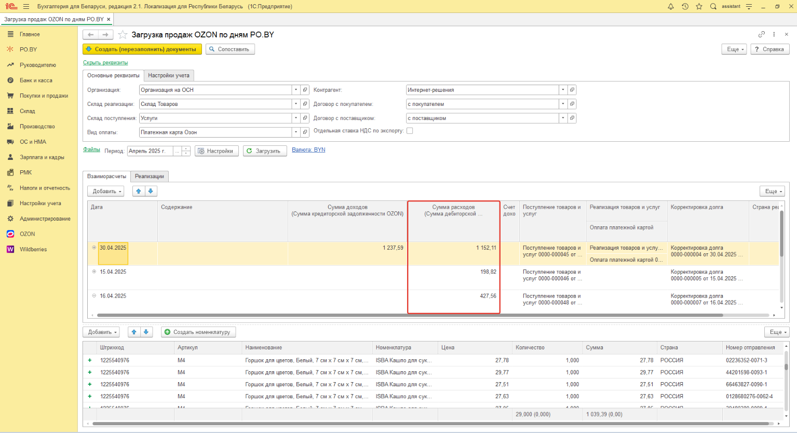Viewport: 797px width, 433px height.
Task: Open the global search magnifier icon
Action: point(713,6)
